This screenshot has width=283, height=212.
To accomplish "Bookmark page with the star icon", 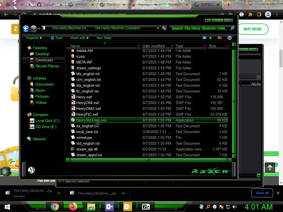I will point(230,14).
